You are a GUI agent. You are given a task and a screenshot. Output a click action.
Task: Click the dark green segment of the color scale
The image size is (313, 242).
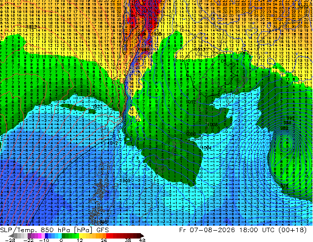tap(64, 236)
